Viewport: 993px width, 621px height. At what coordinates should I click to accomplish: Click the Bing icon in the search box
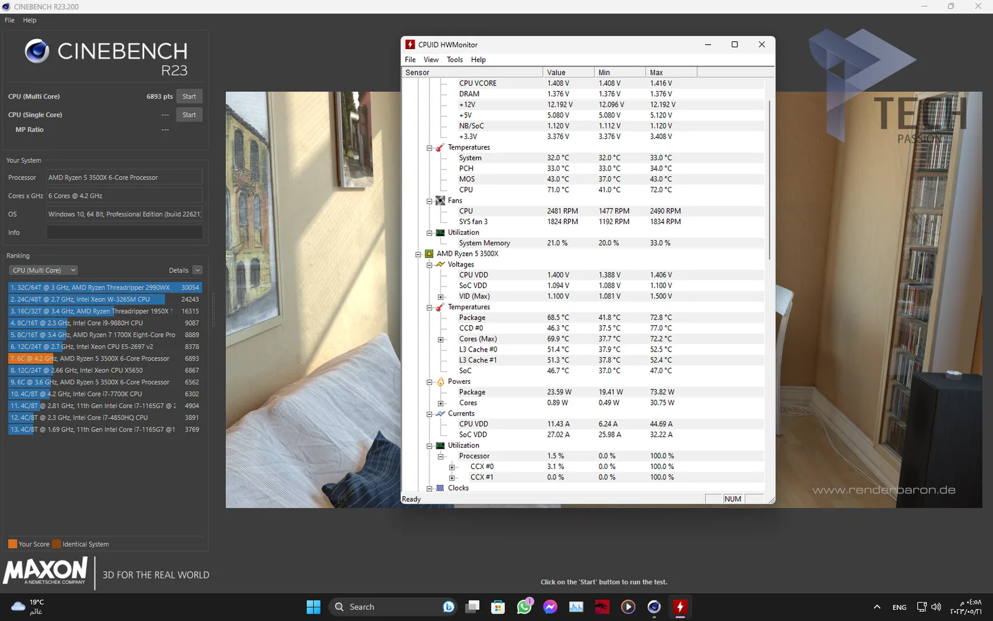click(x=448, y=607)
